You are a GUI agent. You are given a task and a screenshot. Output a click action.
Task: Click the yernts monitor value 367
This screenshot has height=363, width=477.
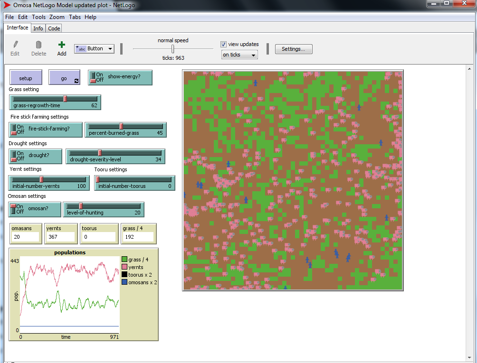tap(60, 237)
